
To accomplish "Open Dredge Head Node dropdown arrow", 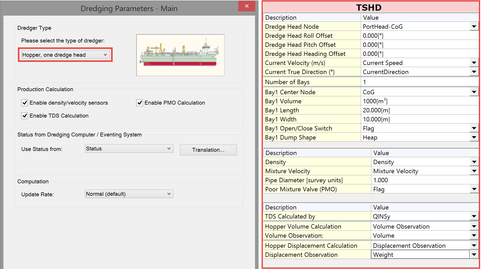I will coord(474,27).
